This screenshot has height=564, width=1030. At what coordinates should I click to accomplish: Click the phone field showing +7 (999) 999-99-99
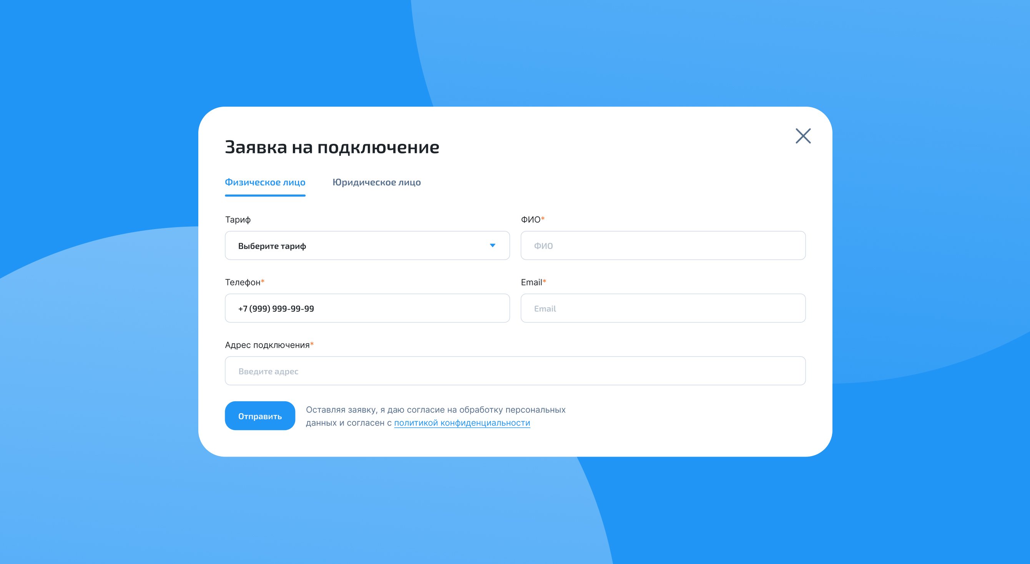point(367,308)
